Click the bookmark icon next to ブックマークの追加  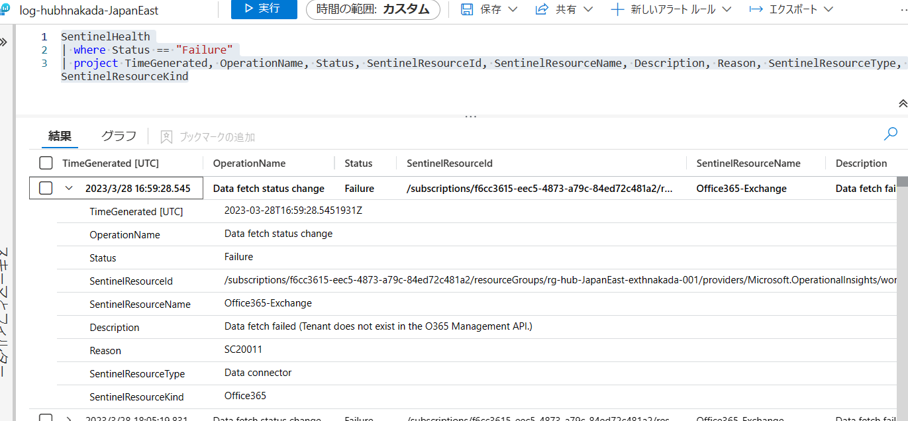click(166, 136)
